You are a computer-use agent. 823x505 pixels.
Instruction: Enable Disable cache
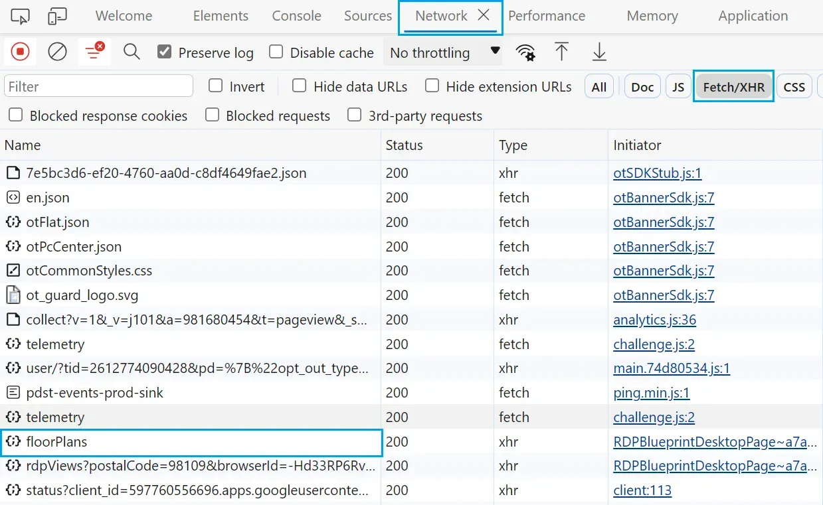(x=276, y=52)
